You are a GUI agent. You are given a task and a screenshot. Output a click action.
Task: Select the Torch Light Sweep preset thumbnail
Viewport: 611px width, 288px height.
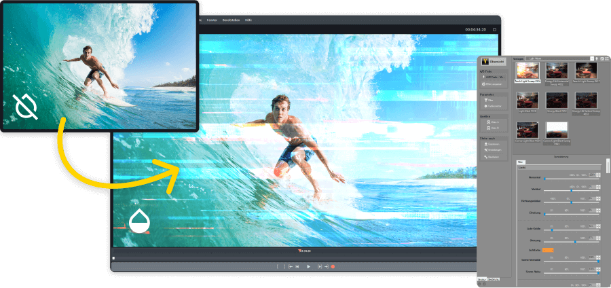tap(527, 70)
